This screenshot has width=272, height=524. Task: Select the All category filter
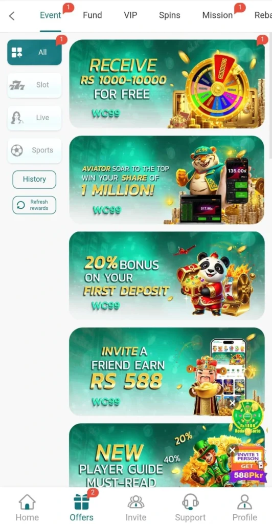tap(34, 52)
